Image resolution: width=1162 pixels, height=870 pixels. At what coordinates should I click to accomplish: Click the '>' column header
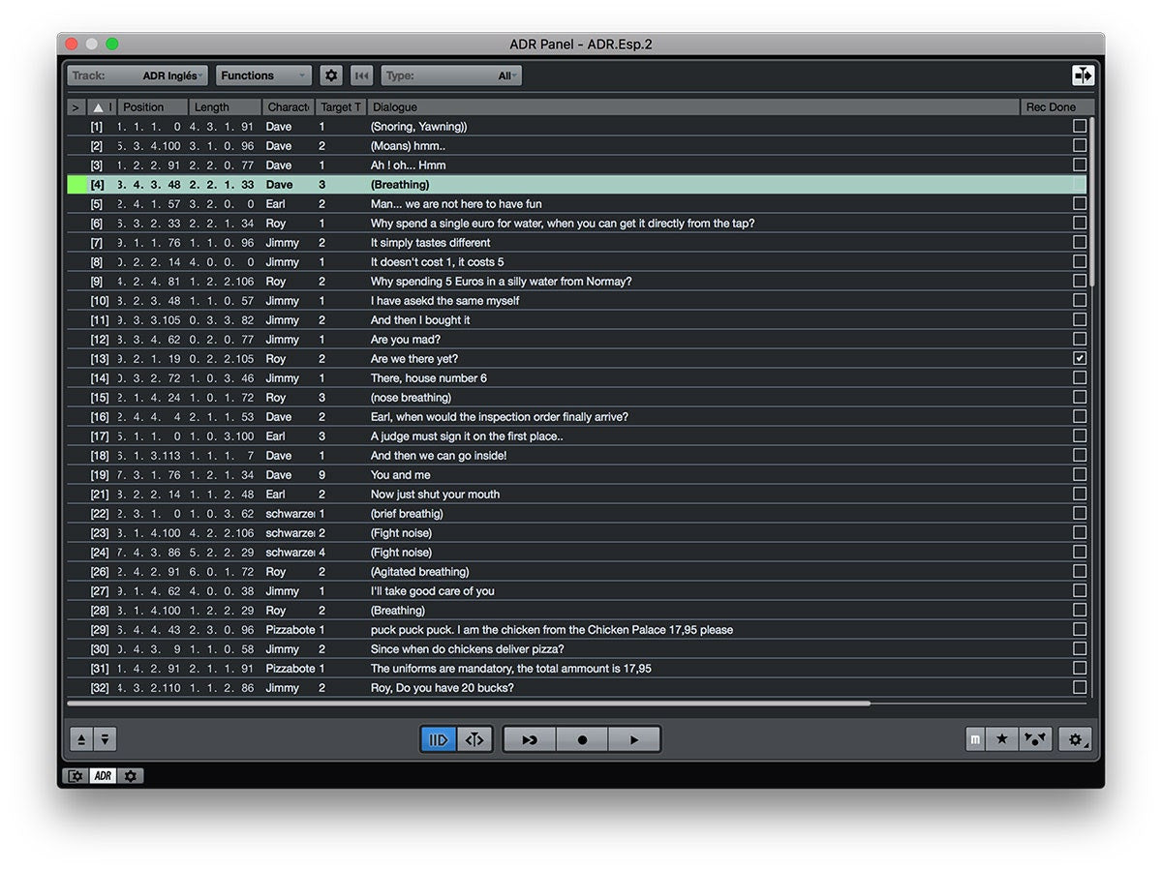point(76,107)
